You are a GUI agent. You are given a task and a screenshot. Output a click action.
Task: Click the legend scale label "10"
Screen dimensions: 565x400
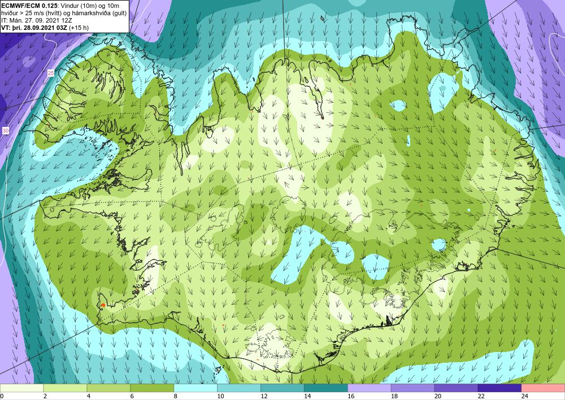(x=220, y=397)
